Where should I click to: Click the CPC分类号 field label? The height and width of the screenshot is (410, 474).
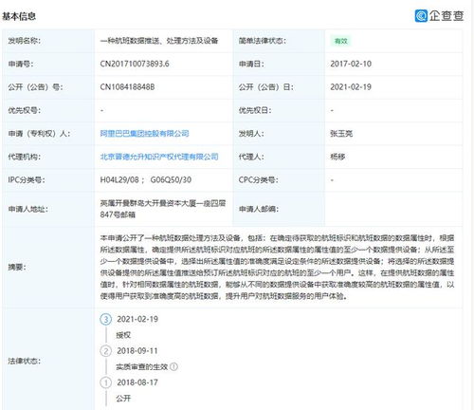click(x=259, y=180)
